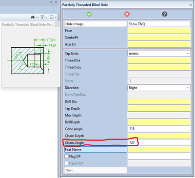Click the Max Depth label
This screenshot has height=178, width=195.
click(73, 115)
